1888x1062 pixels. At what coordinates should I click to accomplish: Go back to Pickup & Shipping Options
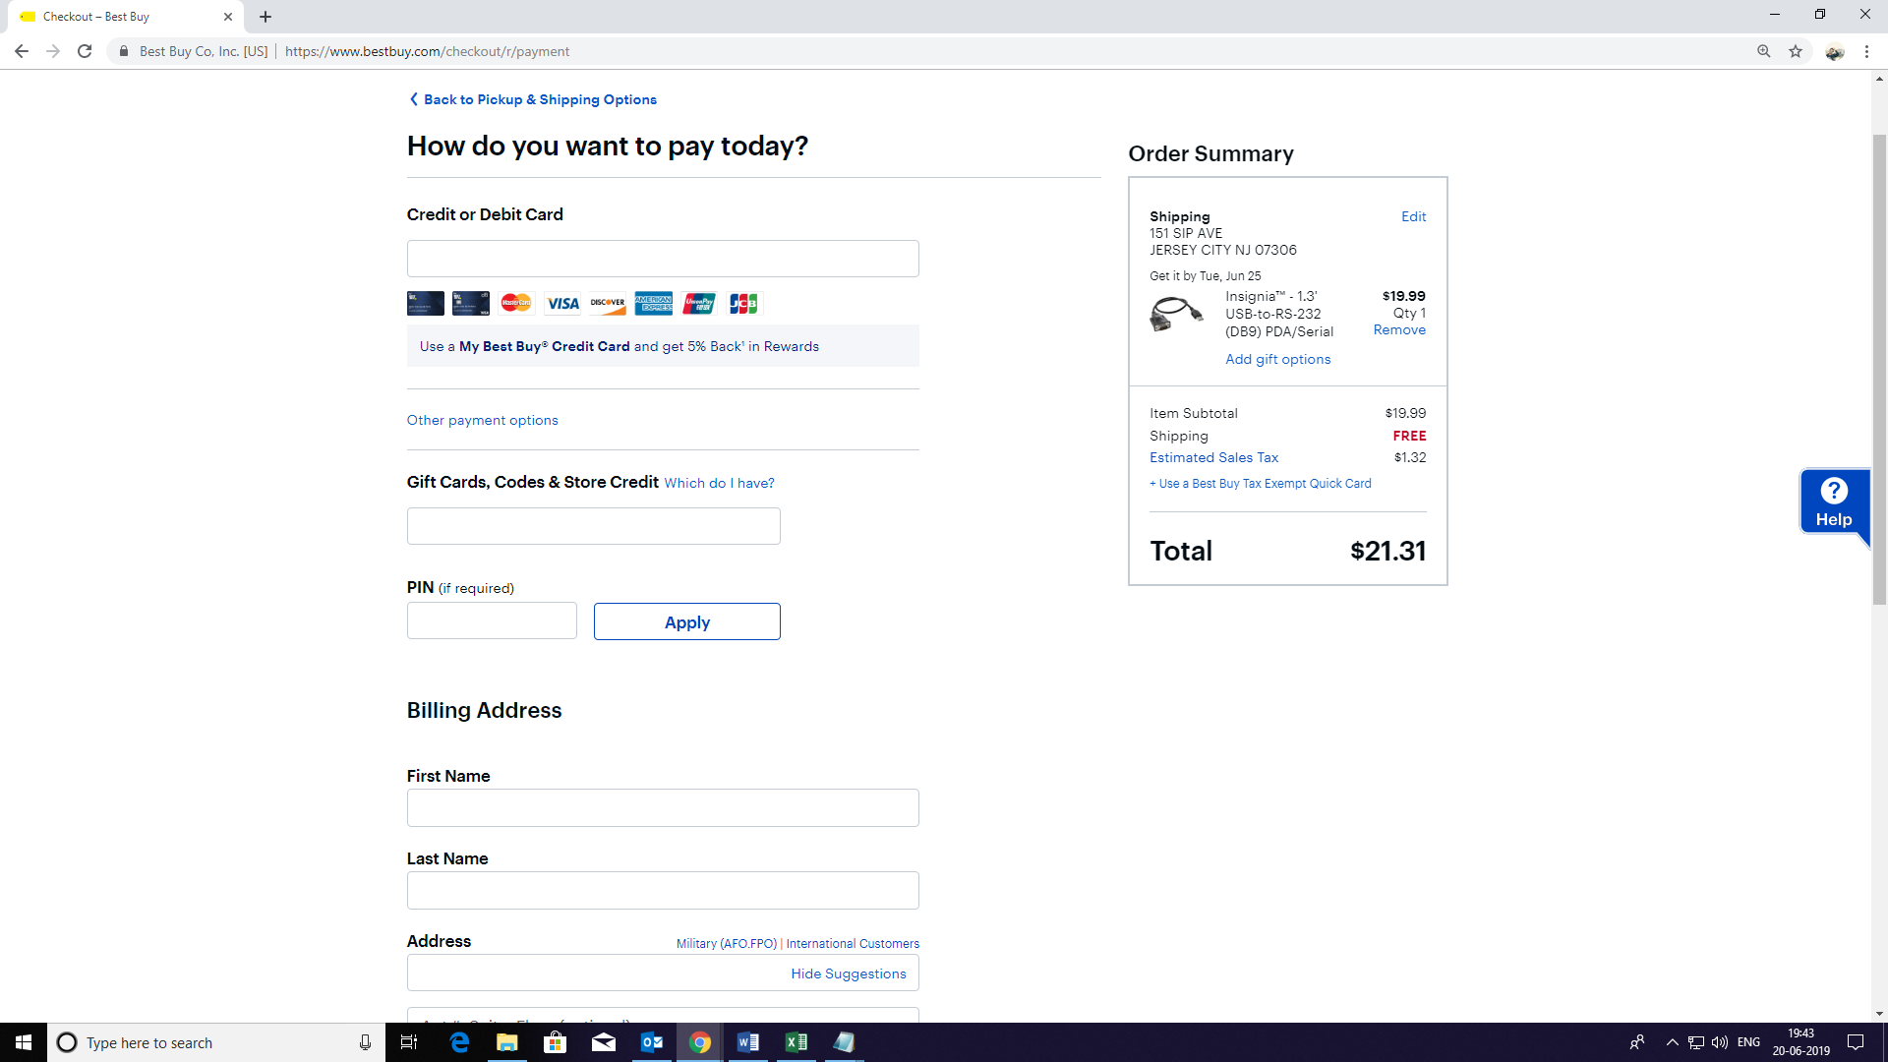532,99
